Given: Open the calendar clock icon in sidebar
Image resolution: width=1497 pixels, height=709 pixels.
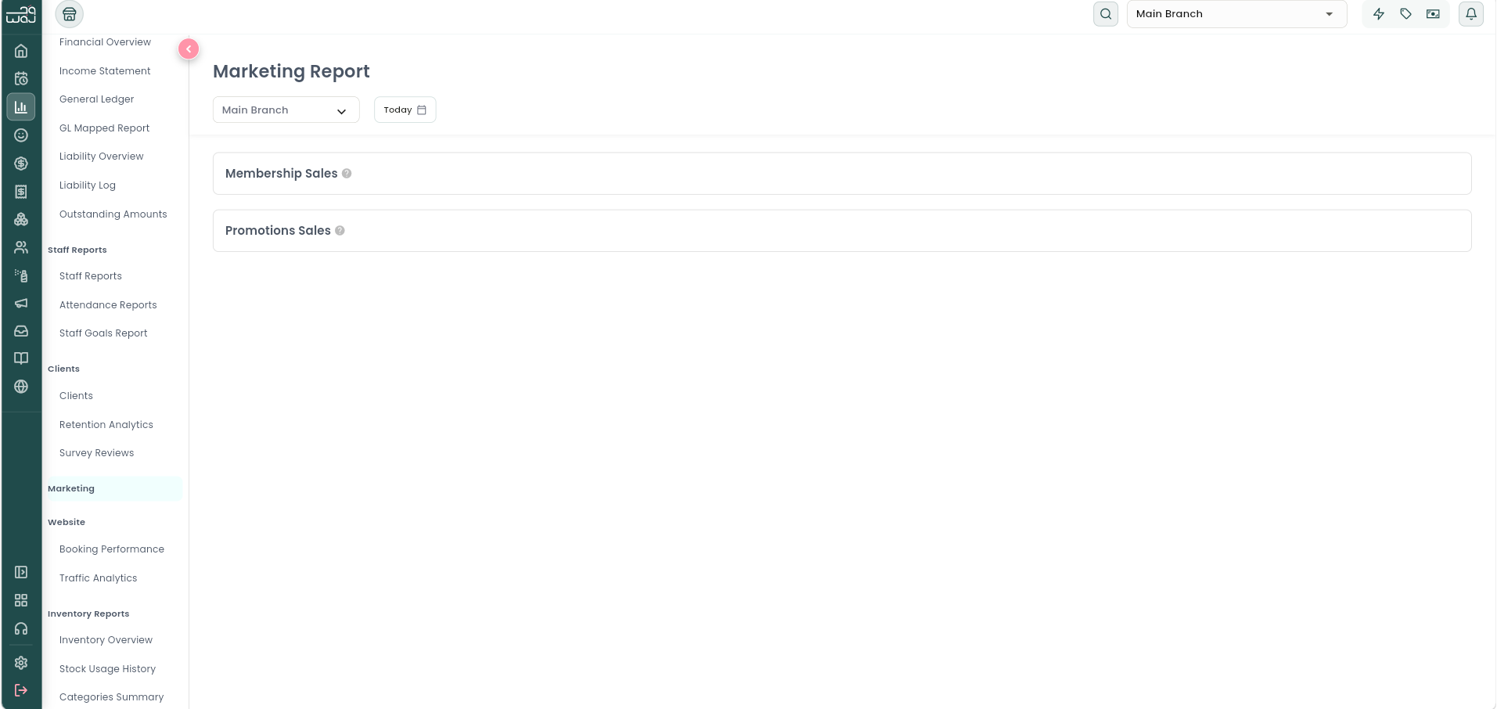Looking at the screenshot, I should [x=21, y=78].
